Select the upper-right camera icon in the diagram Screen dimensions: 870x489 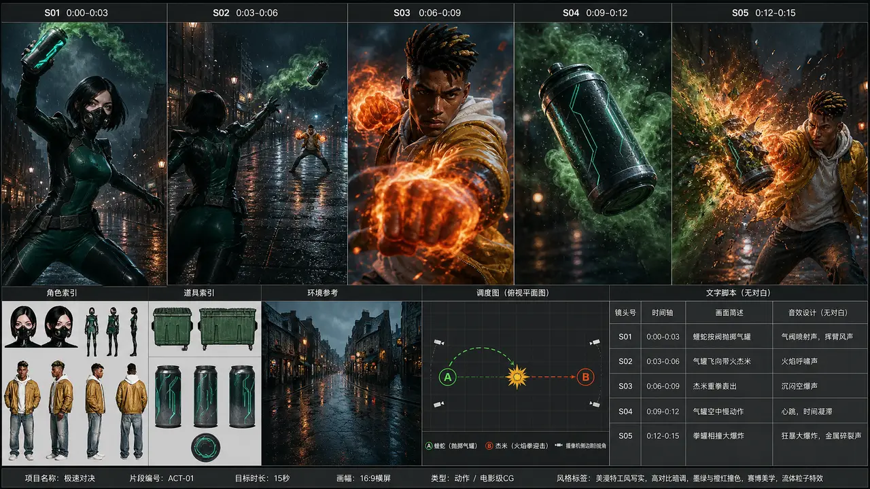point(595,342)
